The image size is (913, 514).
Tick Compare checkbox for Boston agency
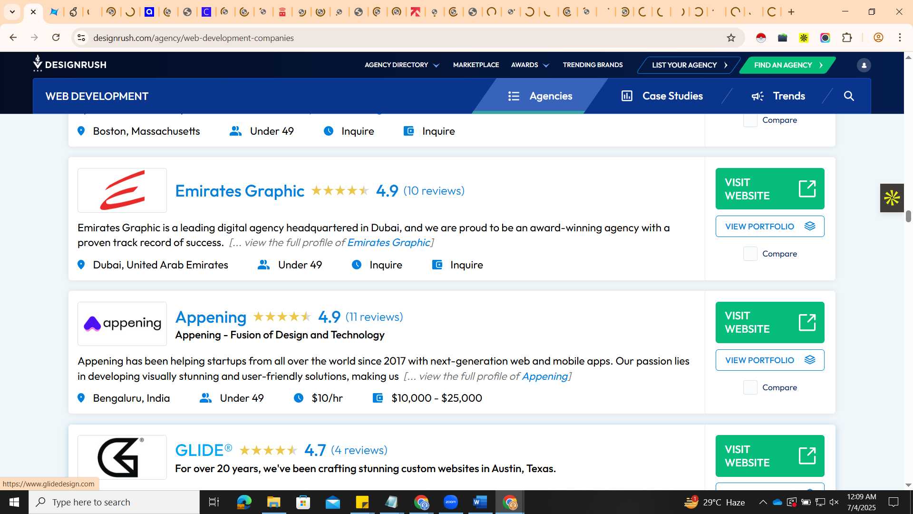[750, 120]
